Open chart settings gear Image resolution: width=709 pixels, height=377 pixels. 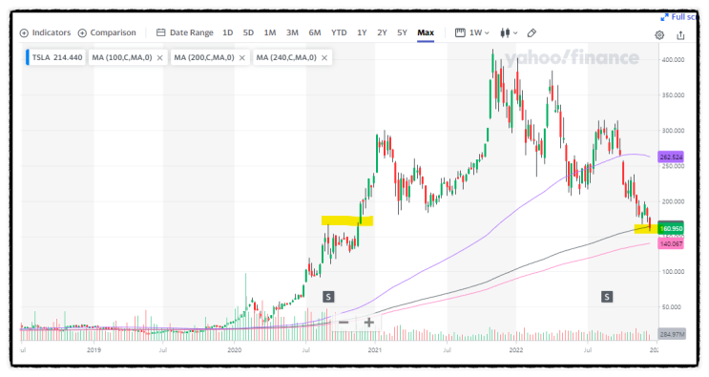[x=659, y=35]
